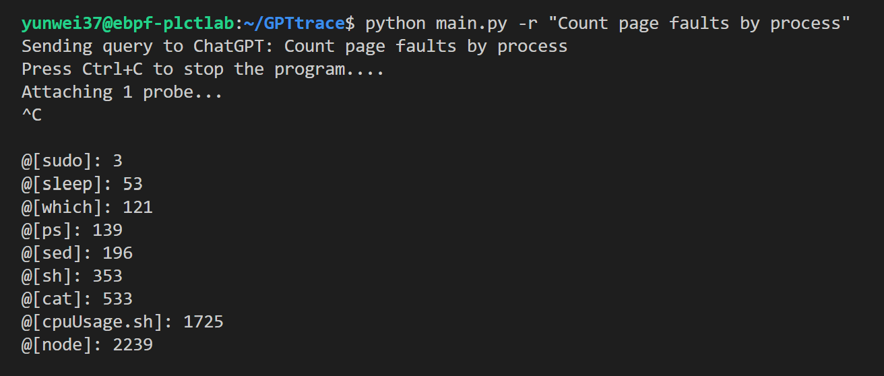
Task: Select the @[sudo]: 3 output line
Action: (x=72, y=161)
